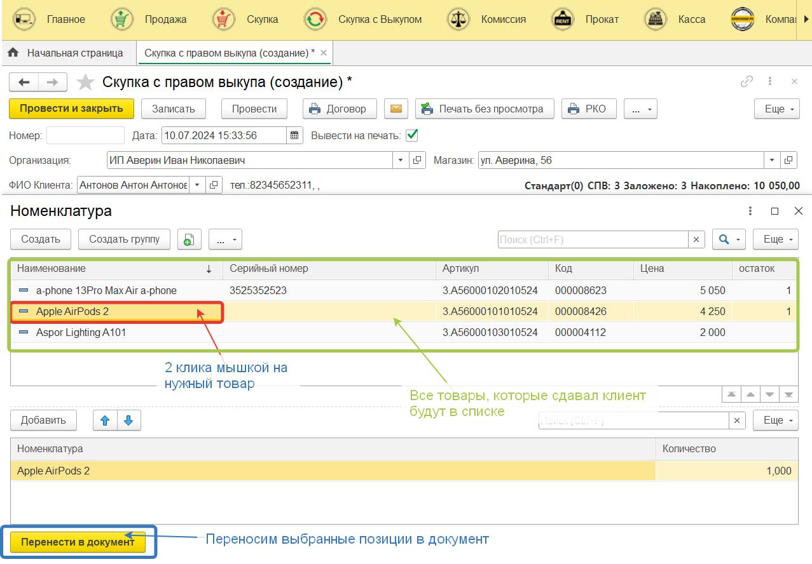Select the a-phone 13Pro Max Air row
Viewport: 812px width, 564px height.
point(404,290)
